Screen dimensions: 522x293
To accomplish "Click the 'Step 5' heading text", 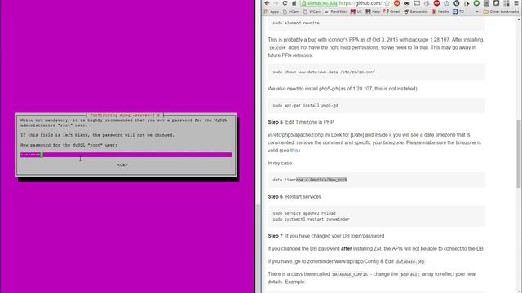I will [x=276, y=122].
